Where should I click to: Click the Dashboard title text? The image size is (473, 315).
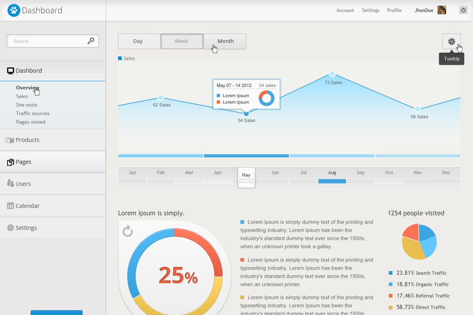click(x=42, y=11)
